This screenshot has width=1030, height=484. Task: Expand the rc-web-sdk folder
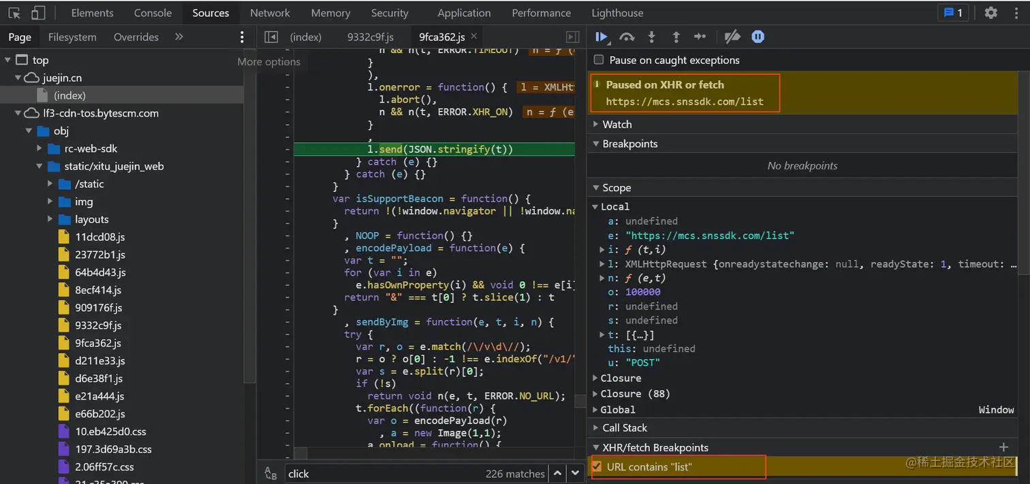[40, 148]
